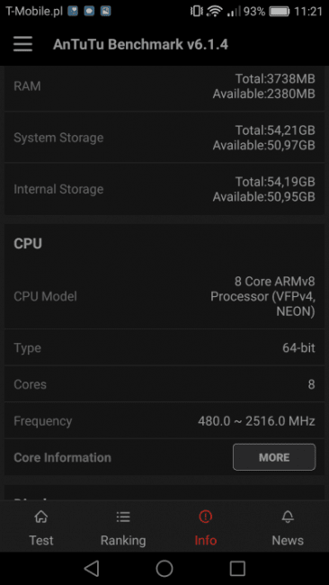Viewport: 329px width, 585px height.
Task: Tap the red Info icon
Action: point(205,517)
